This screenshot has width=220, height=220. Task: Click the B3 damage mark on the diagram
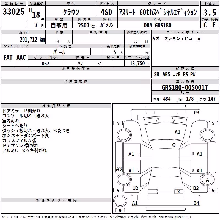196,188
